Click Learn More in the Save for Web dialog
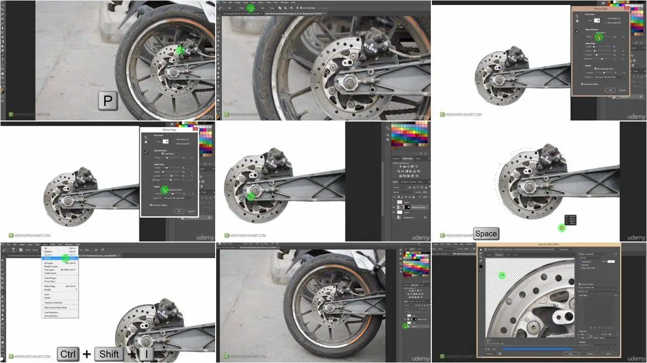647x363 pixels. click(x=564, y=250)
